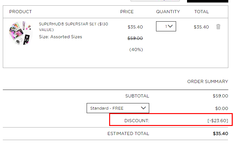The height and width of the screenshot is (146, 233).
Task: Click the SUBTOTAL label
Action: click(137, 96)
